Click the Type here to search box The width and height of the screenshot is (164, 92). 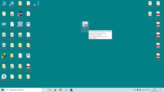[x=24, y=90]
